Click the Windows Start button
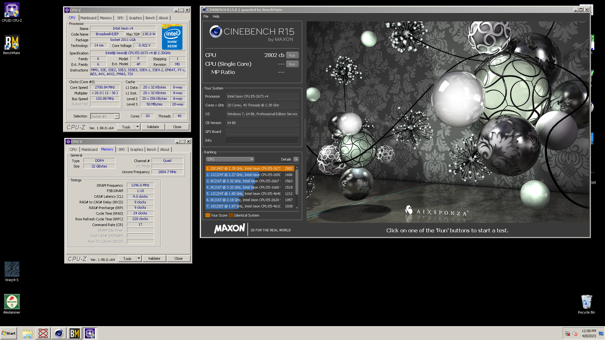 pos(9,333)
